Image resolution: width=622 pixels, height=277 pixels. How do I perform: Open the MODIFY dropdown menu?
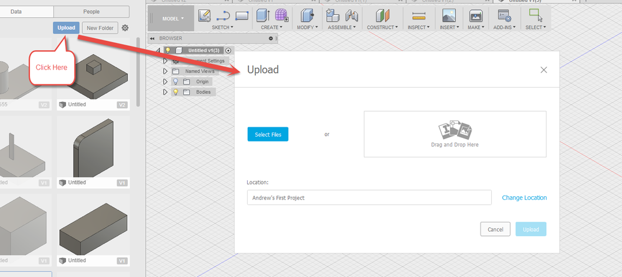[x=308, y=27]
